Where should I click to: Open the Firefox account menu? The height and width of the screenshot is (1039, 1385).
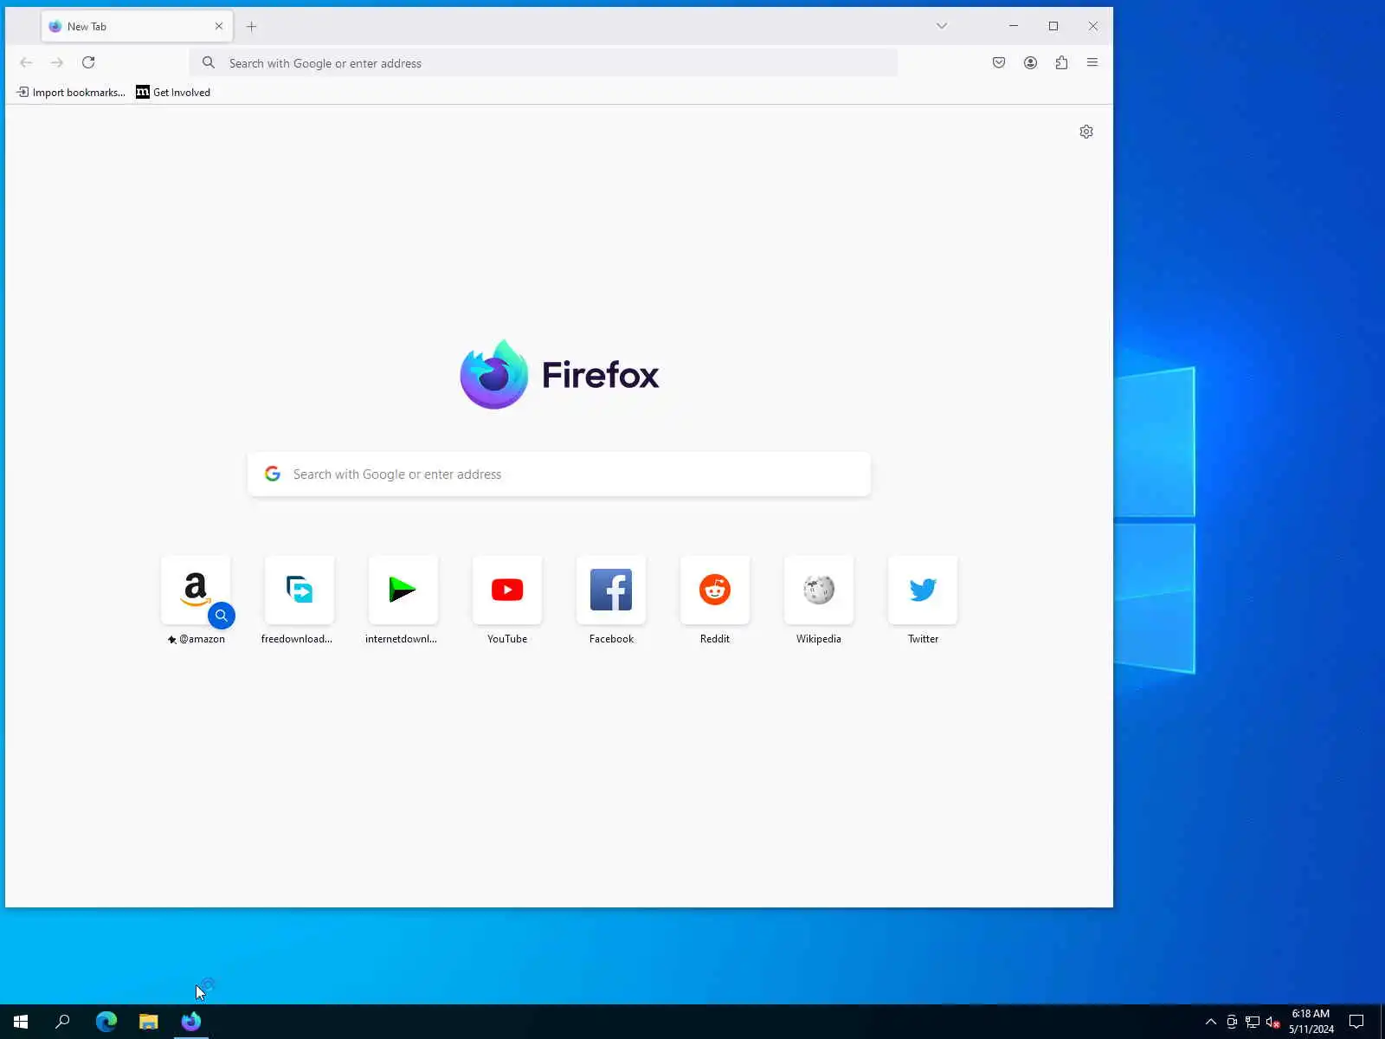(1030, 62)
